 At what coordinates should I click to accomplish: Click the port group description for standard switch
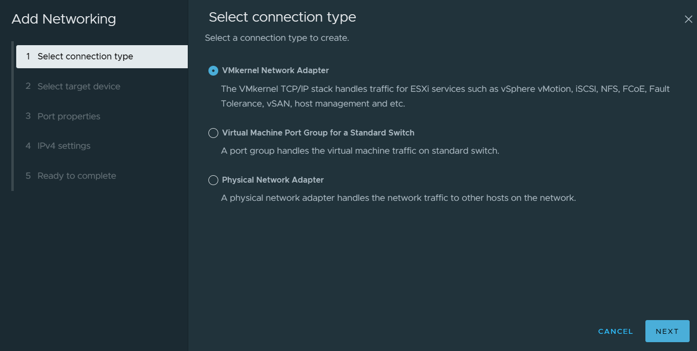click(x=360, y=151)
